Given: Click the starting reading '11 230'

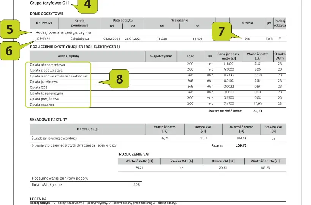Looking at the screenshot, I should point(162,39).
